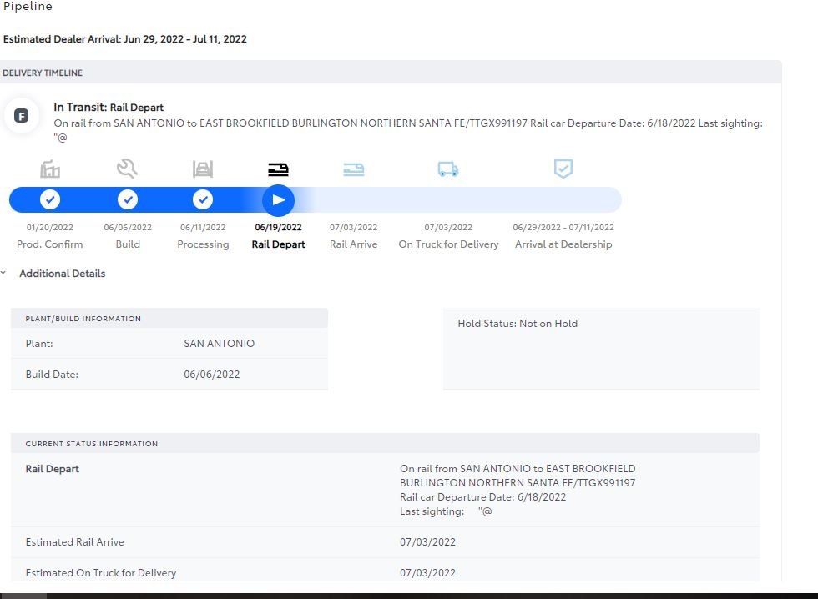Click the Plant: field label
This screenshot has height=599, width=818.
pyautogui.click(x=39, y=344)
